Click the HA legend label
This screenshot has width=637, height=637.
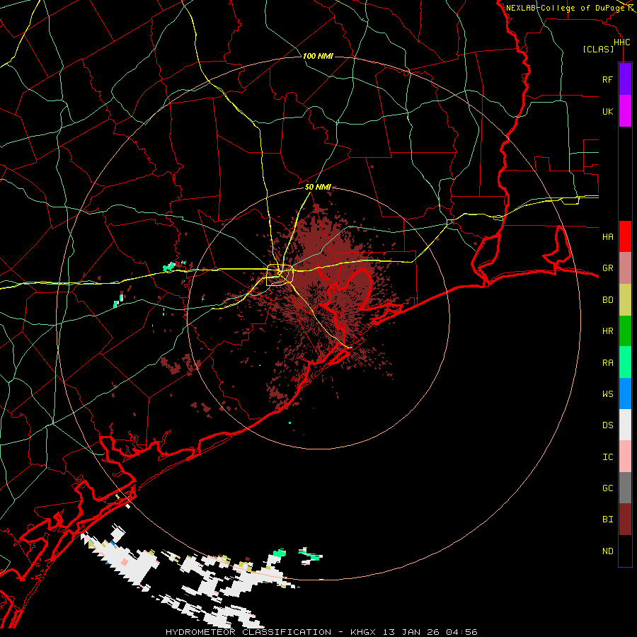coord(607,237)
